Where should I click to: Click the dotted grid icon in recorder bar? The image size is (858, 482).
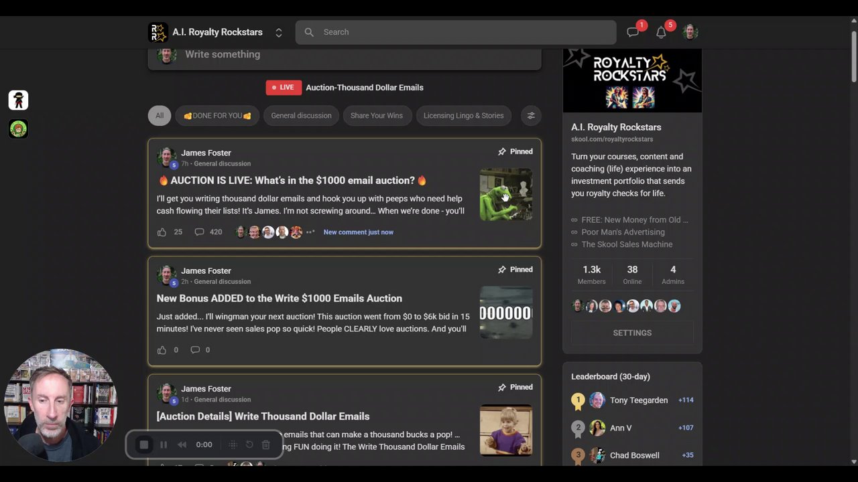tap(233, 445)
